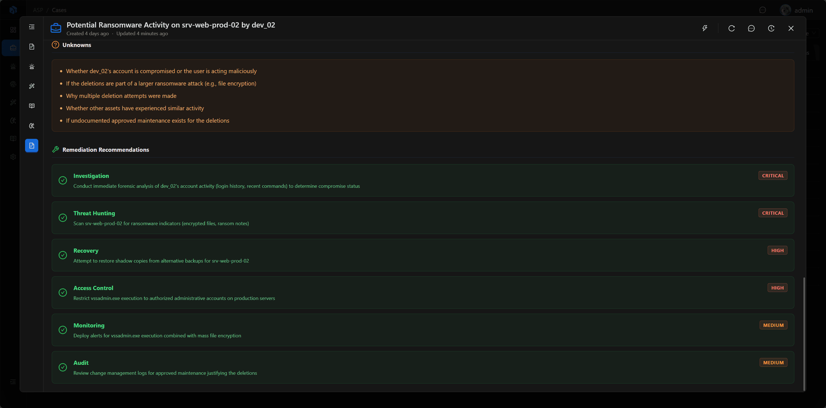Click the question mark icon beside Unknowns
Image resolution: width=826 pixels, height=408 pixels.
(x=55, y=45)
